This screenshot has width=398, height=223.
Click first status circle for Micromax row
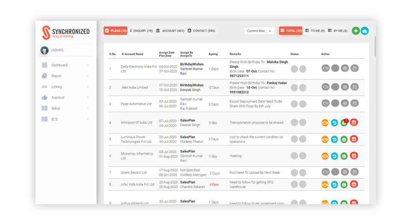point(294,156)
